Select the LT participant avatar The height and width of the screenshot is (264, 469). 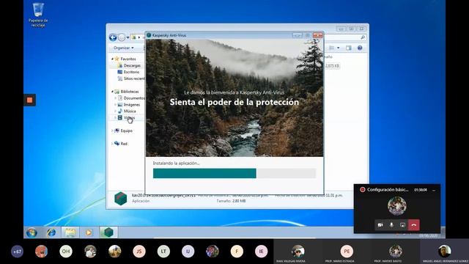[x=163, y=252]
